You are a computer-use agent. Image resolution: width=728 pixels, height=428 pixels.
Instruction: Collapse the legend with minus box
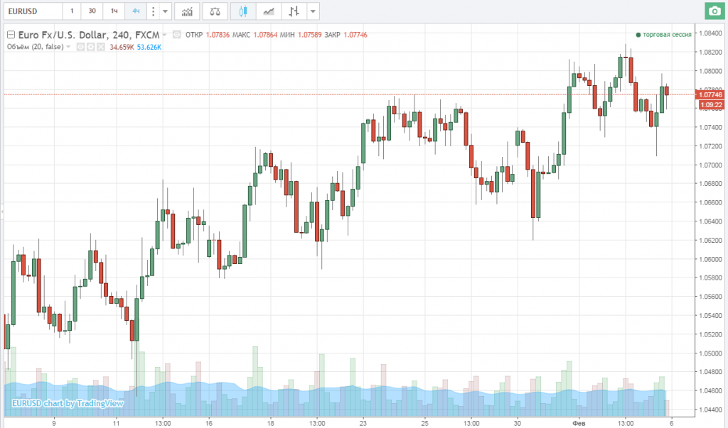click(11, 35)
